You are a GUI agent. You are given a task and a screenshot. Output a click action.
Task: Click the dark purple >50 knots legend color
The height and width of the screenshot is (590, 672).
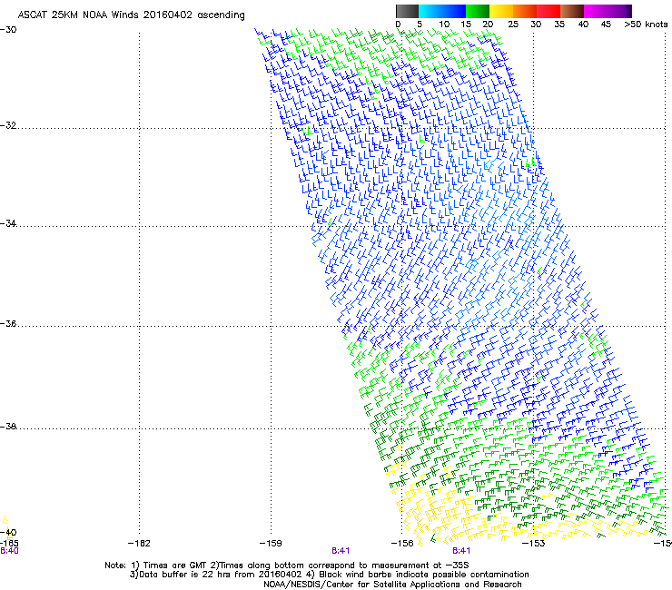pyautogui.click(x=629, y=11)
